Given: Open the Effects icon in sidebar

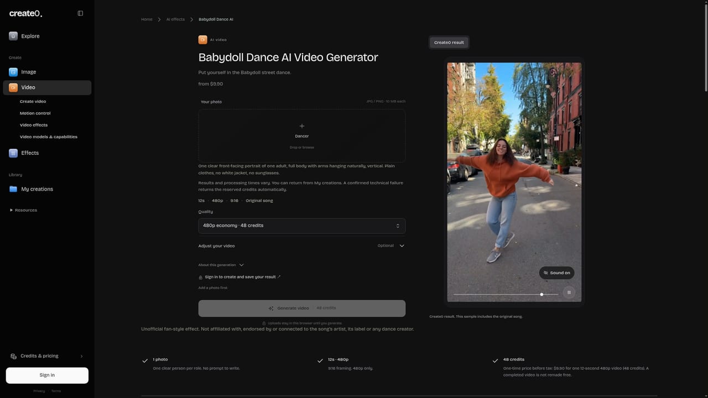Looking at the screenshot, I should click(13, 153).
